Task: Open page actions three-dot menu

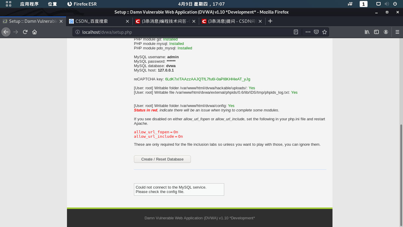Action: tap(308, 32)
